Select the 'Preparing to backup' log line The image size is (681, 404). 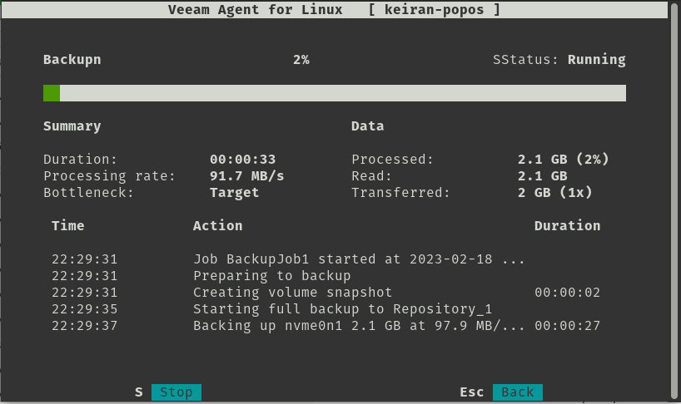point(326,276)
